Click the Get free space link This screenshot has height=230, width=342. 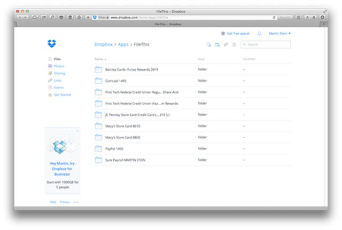(x=238, y=33)
